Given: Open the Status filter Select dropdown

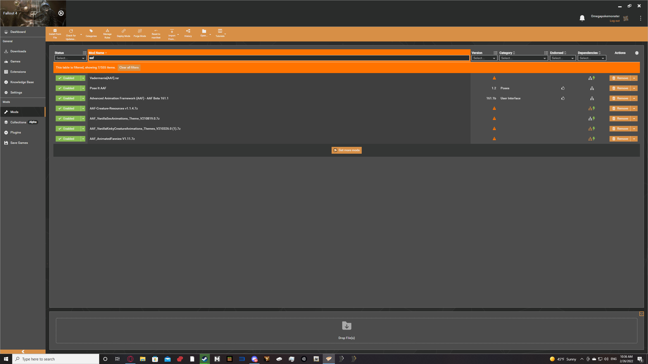Looking at the screenshot, I should (70, 58).
